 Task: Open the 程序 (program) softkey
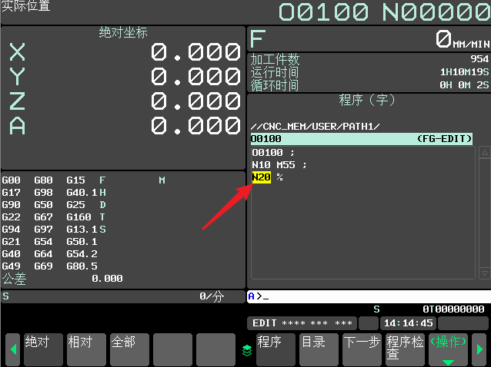point(276,349)
